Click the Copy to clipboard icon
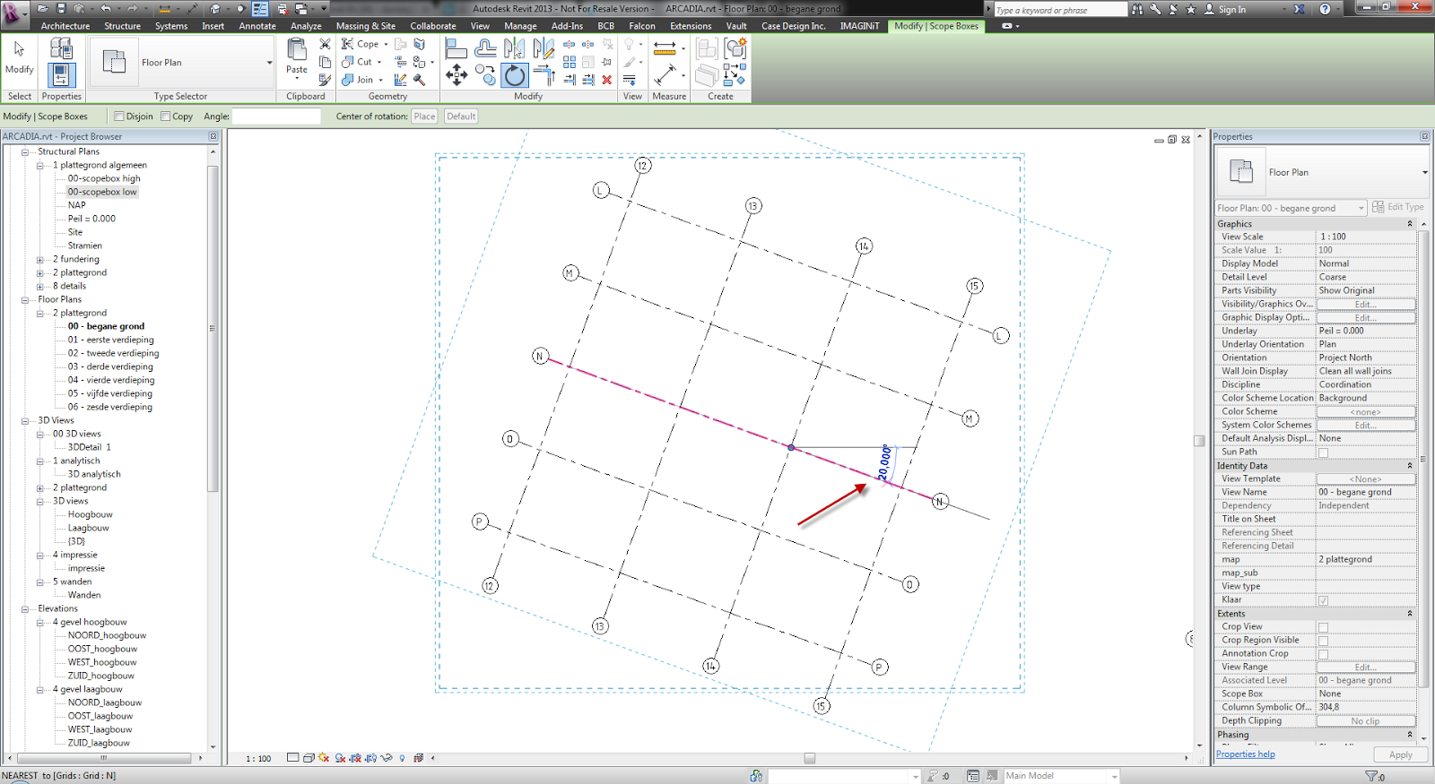Image resolution: width=1435 pixels, height=784 pixels. tap(325, 62)
